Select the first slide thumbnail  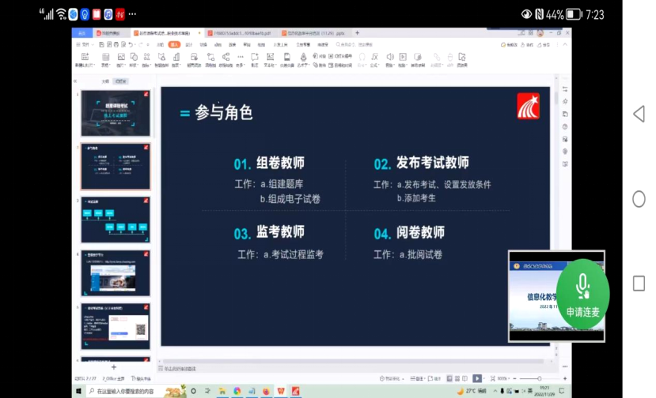click(x=116, y=113)
